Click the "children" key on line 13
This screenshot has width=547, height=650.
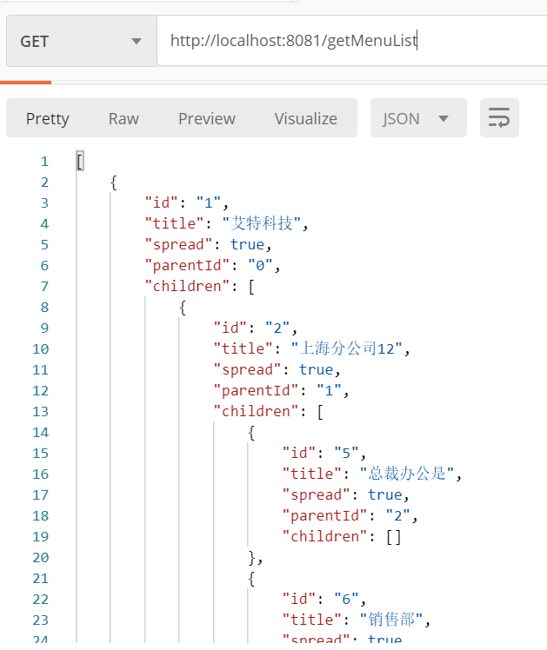(x=256, y=411)
